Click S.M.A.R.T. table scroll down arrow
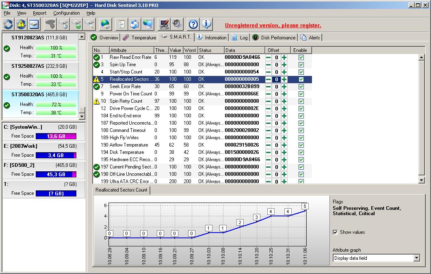This screenshot has width=431, height=274. pos(421,180)
